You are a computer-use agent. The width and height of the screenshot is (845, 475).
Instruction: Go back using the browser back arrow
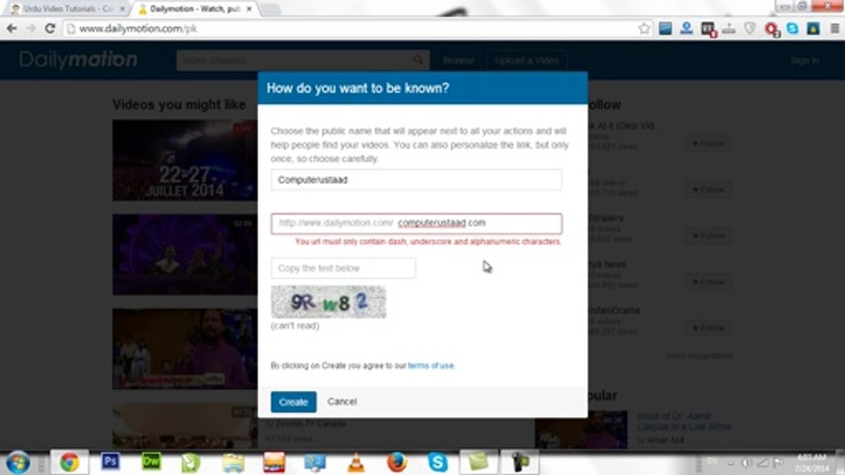tap(11, 28)
